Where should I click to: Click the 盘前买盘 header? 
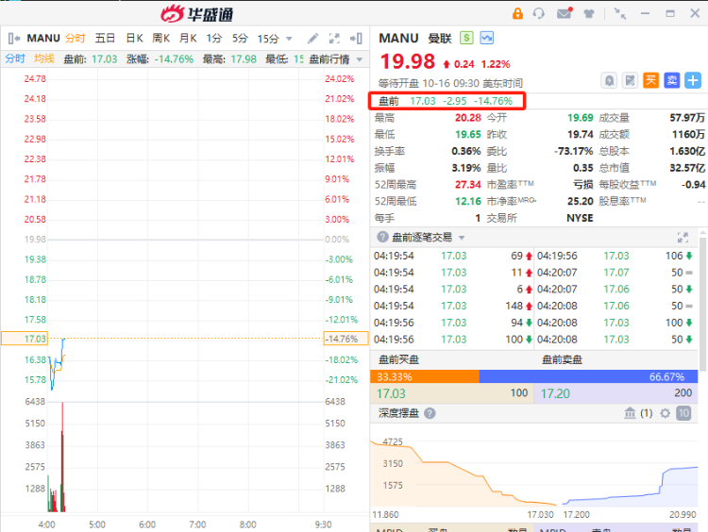click(398, 359)
